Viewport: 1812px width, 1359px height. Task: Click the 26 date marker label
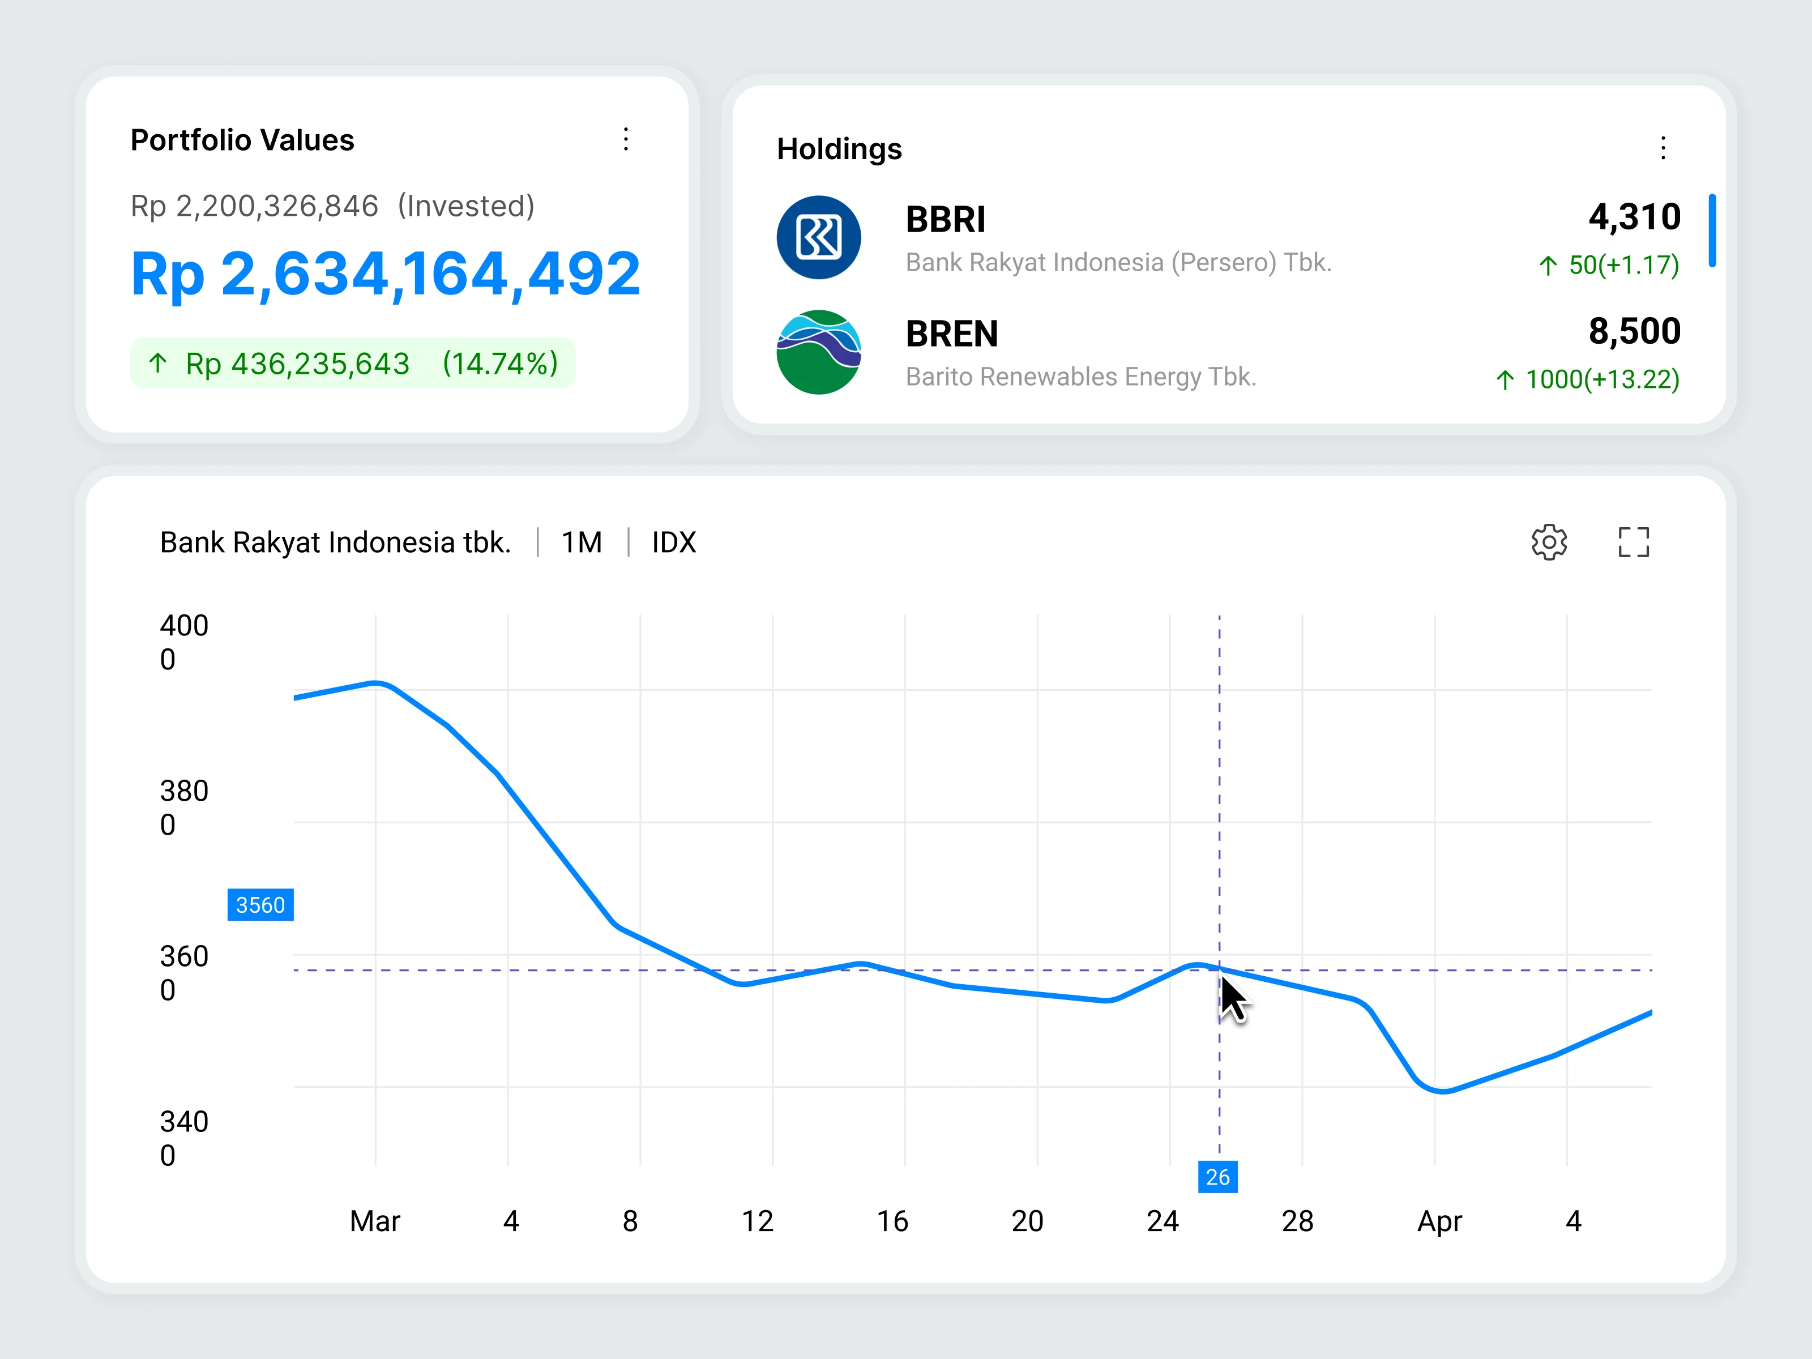tap(1217, 1177)
